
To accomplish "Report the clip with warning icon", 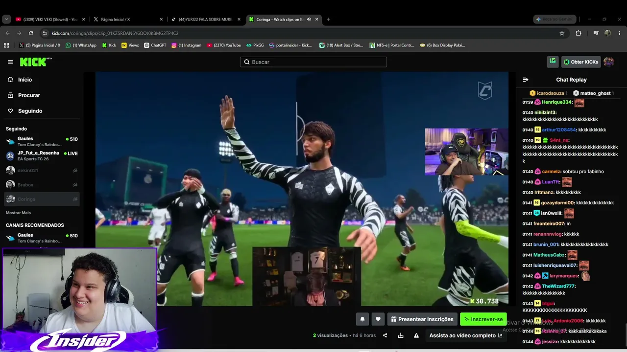I will point(416,335).
